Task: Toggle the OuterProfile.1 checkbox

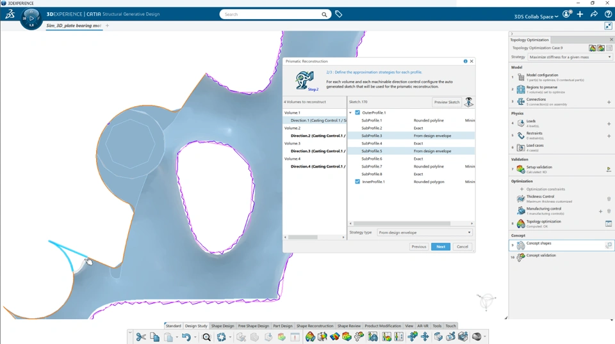Action: point(357,113)
